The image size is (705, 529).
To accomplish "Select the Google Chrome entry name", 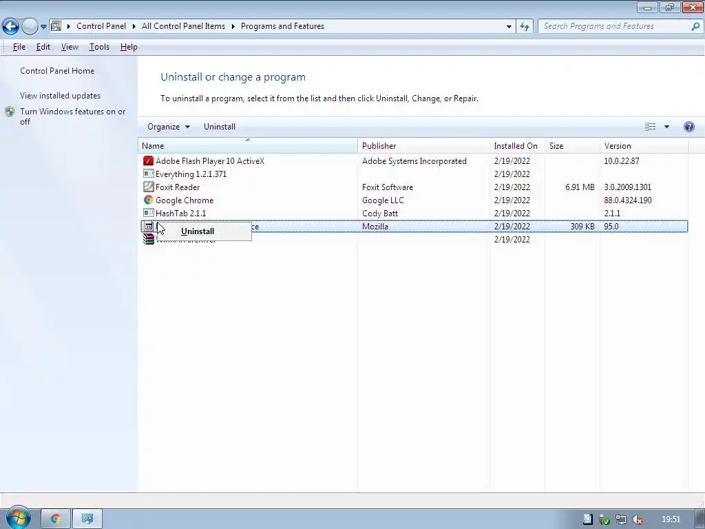I will click(x=185, y=200).
